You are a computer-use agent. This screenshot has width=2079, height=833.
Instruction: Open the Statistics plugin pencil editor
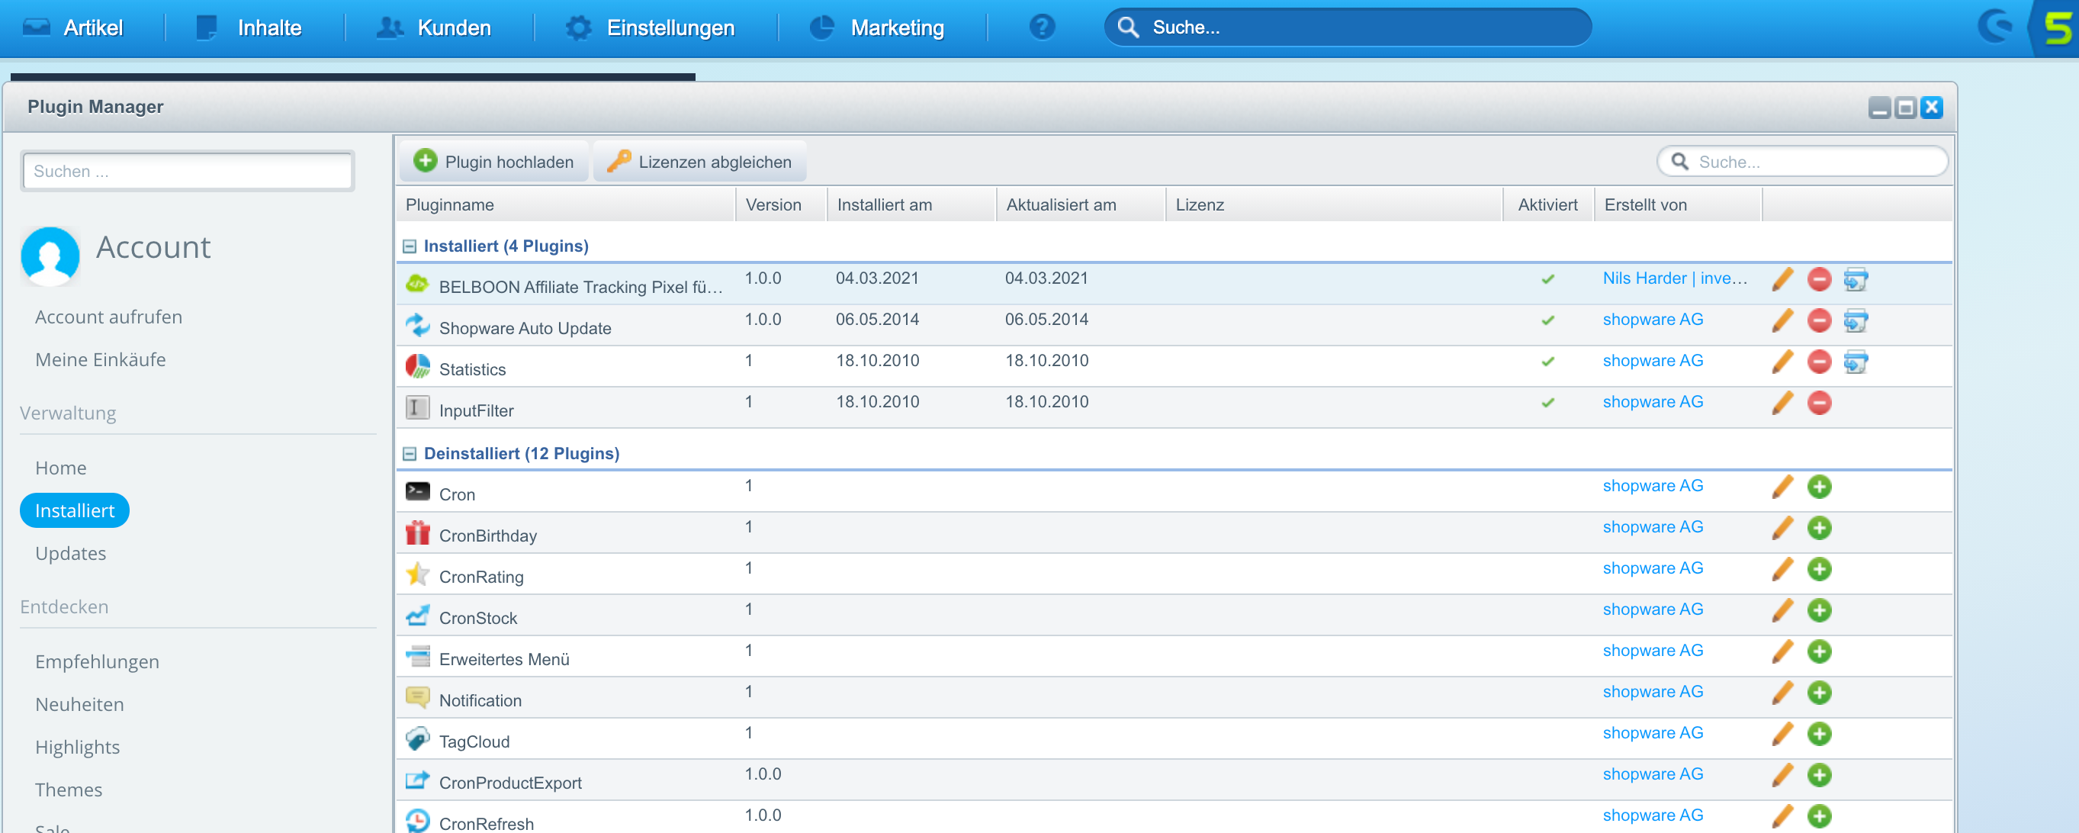(x=1782, y=362)
